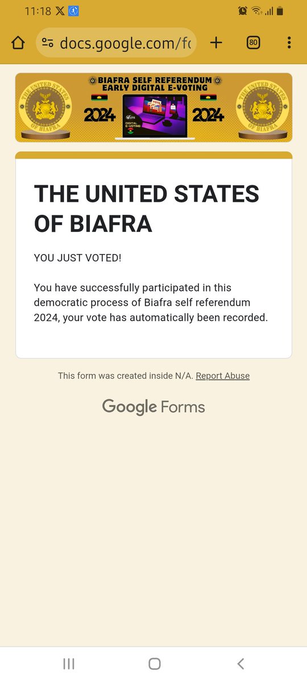Tap the Android recent apps button
This screenshot has height=682, width=307.
click(69, 663)
